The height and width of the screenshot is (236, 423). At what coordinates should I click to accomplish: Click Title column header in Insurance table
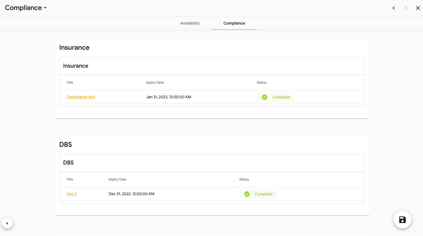[x=70, y=83]
